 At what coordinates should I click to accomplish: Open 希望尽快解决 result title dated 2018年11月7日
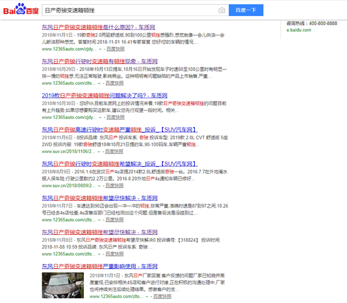click(99, 198)
